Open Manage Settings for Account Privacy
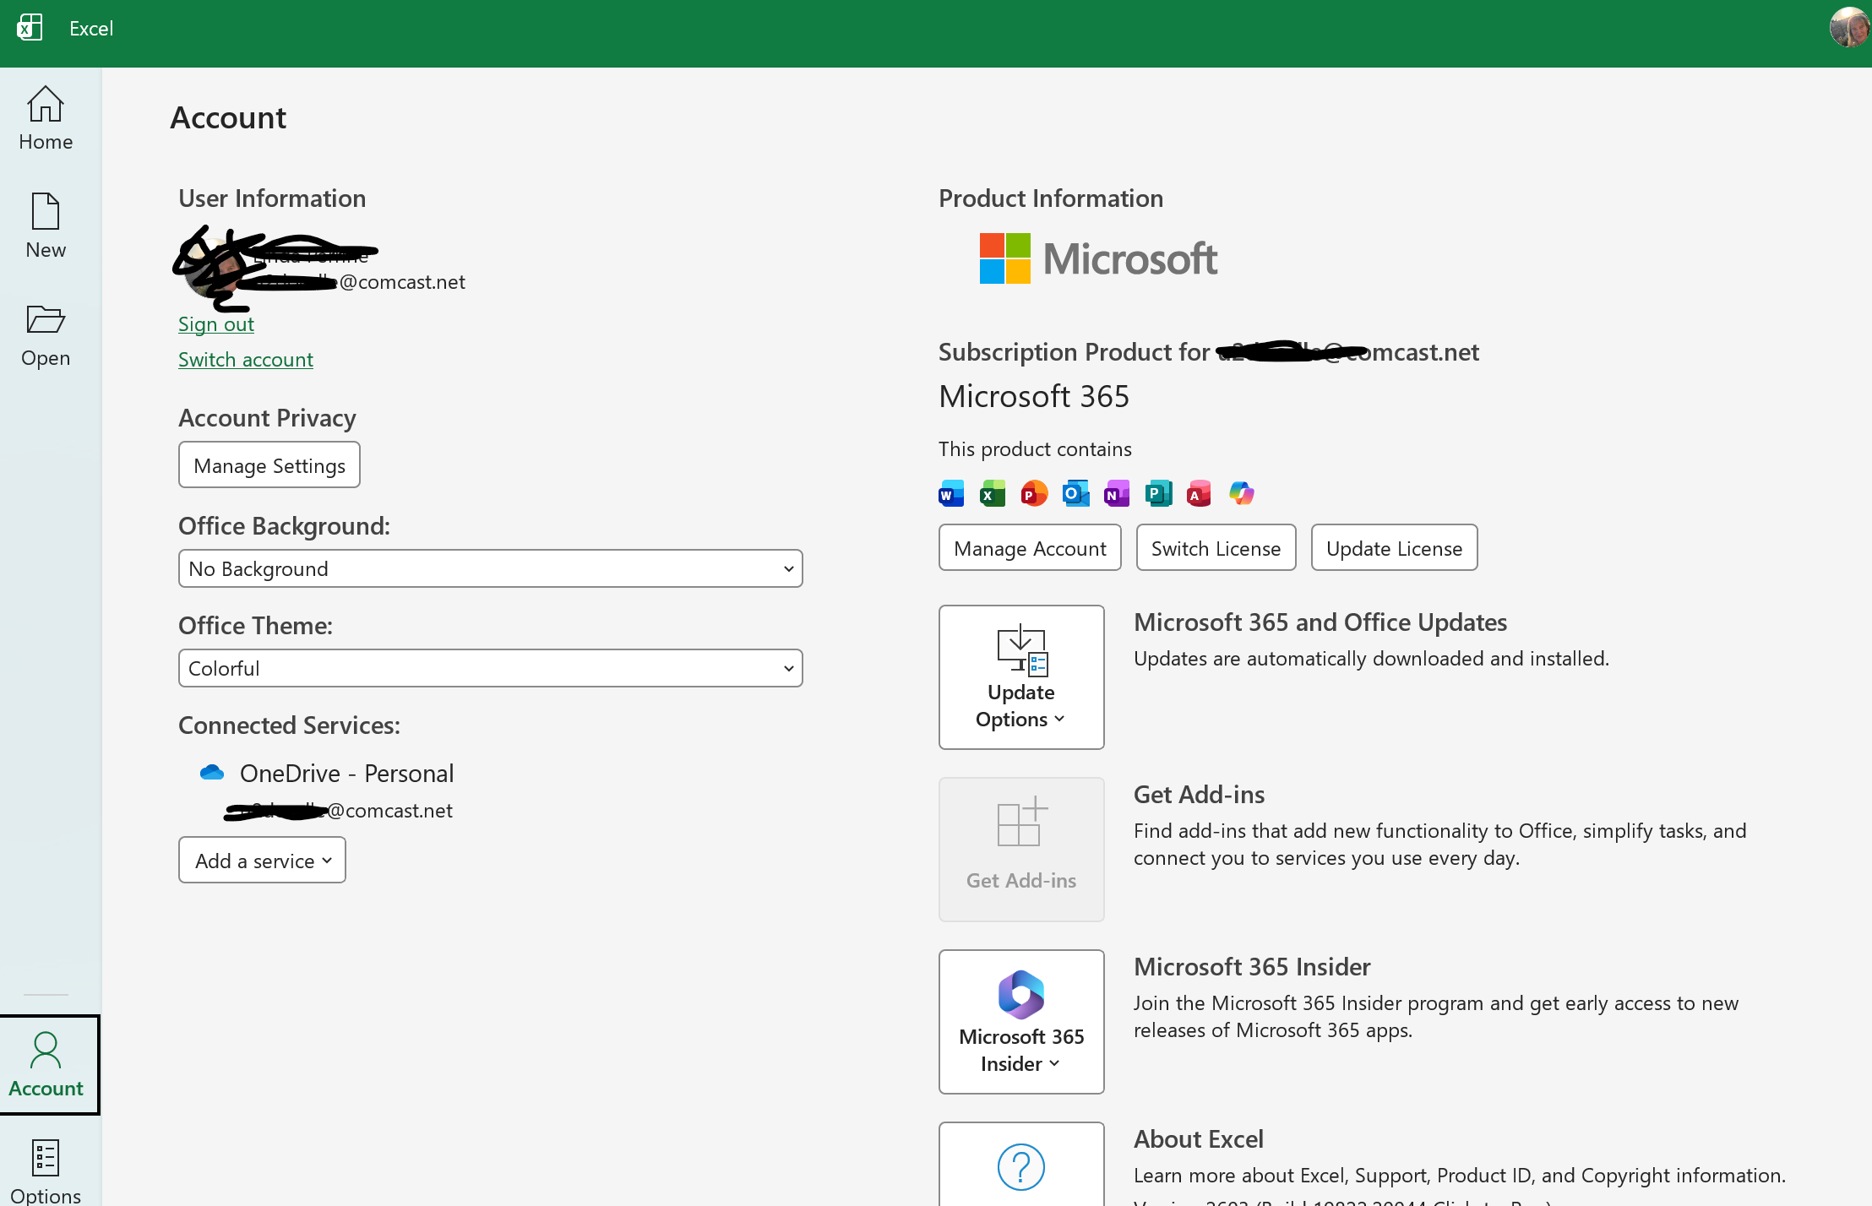This screenshot has width=1872, height=1206. (269, 465)
